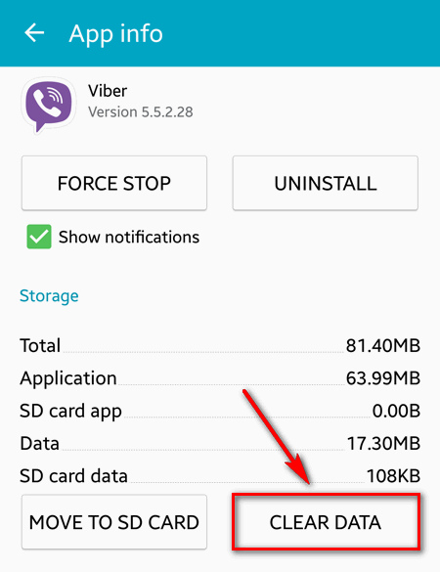Tap the UNINSTALL button

326,183
